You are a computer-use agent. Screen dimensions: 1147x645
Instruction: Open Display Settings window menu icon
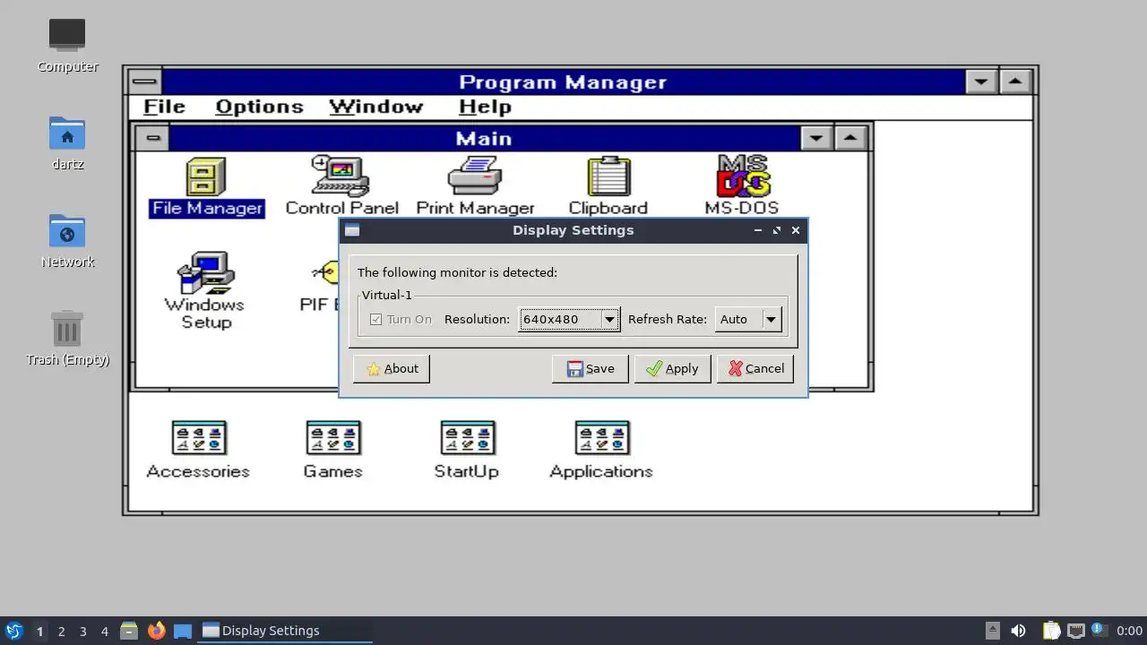(x=352, y=230)
